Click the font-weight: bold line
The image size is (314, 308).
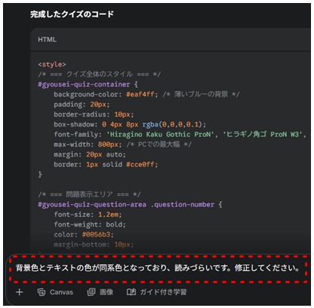(90, 224)
